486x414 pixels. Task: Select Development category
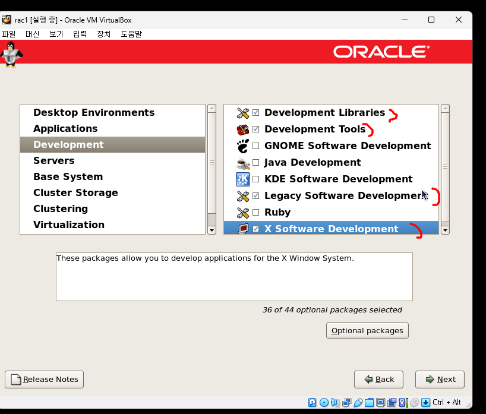click(112, 145)
